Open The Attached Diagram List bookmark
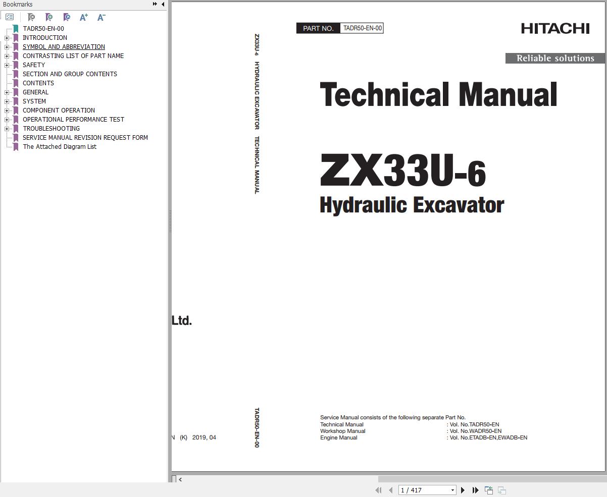607x497 pixels. click(x=60, y=147)
